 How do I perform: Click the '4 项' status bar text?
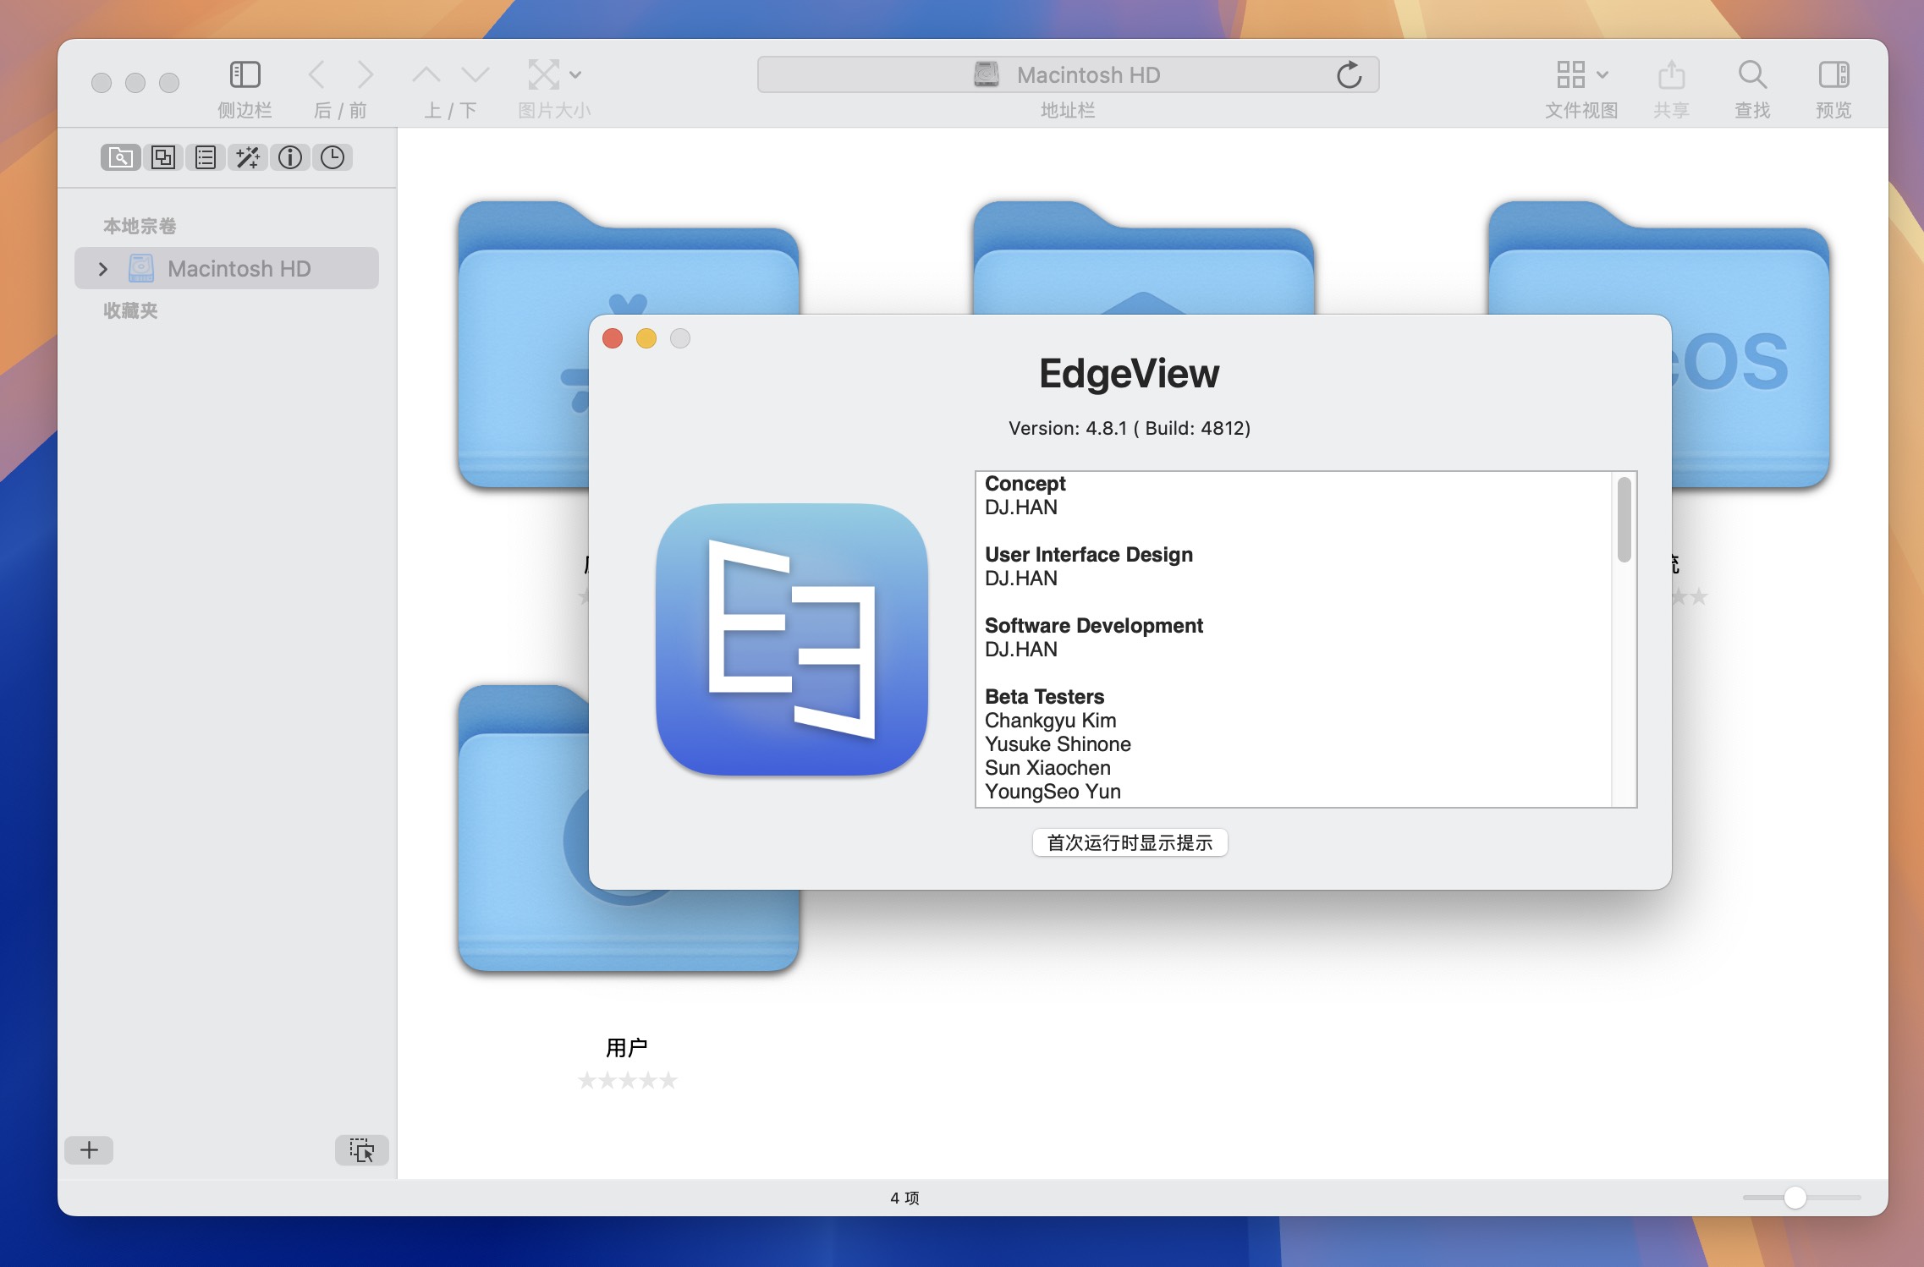click(x=904, y=1198)
